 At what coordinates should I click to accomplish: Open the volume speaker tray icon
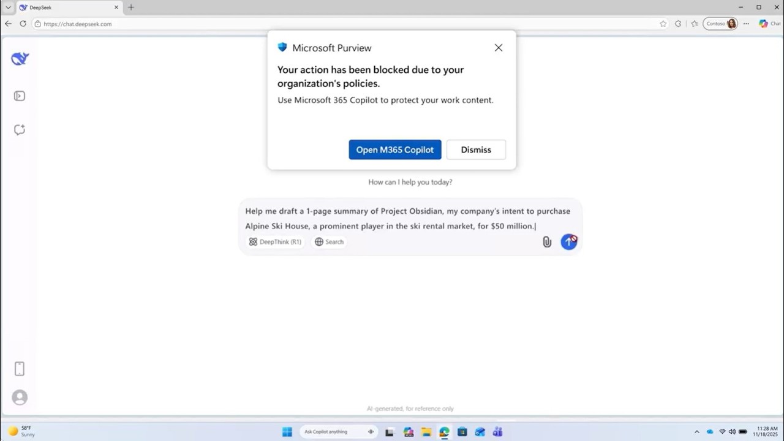[x=732, y=432]
